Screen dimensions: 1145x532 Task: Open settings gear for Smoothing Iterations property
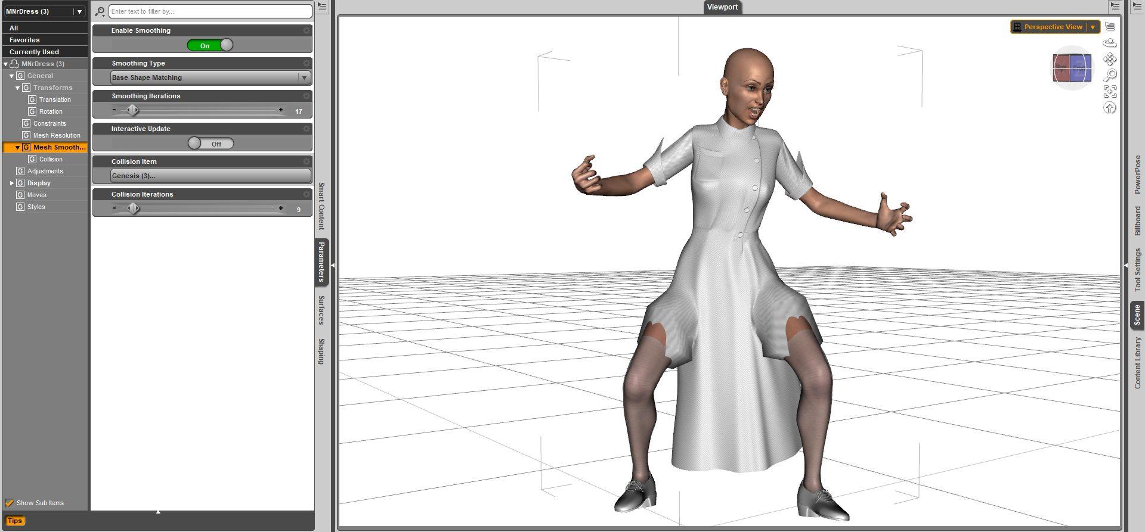coord(307,96)
